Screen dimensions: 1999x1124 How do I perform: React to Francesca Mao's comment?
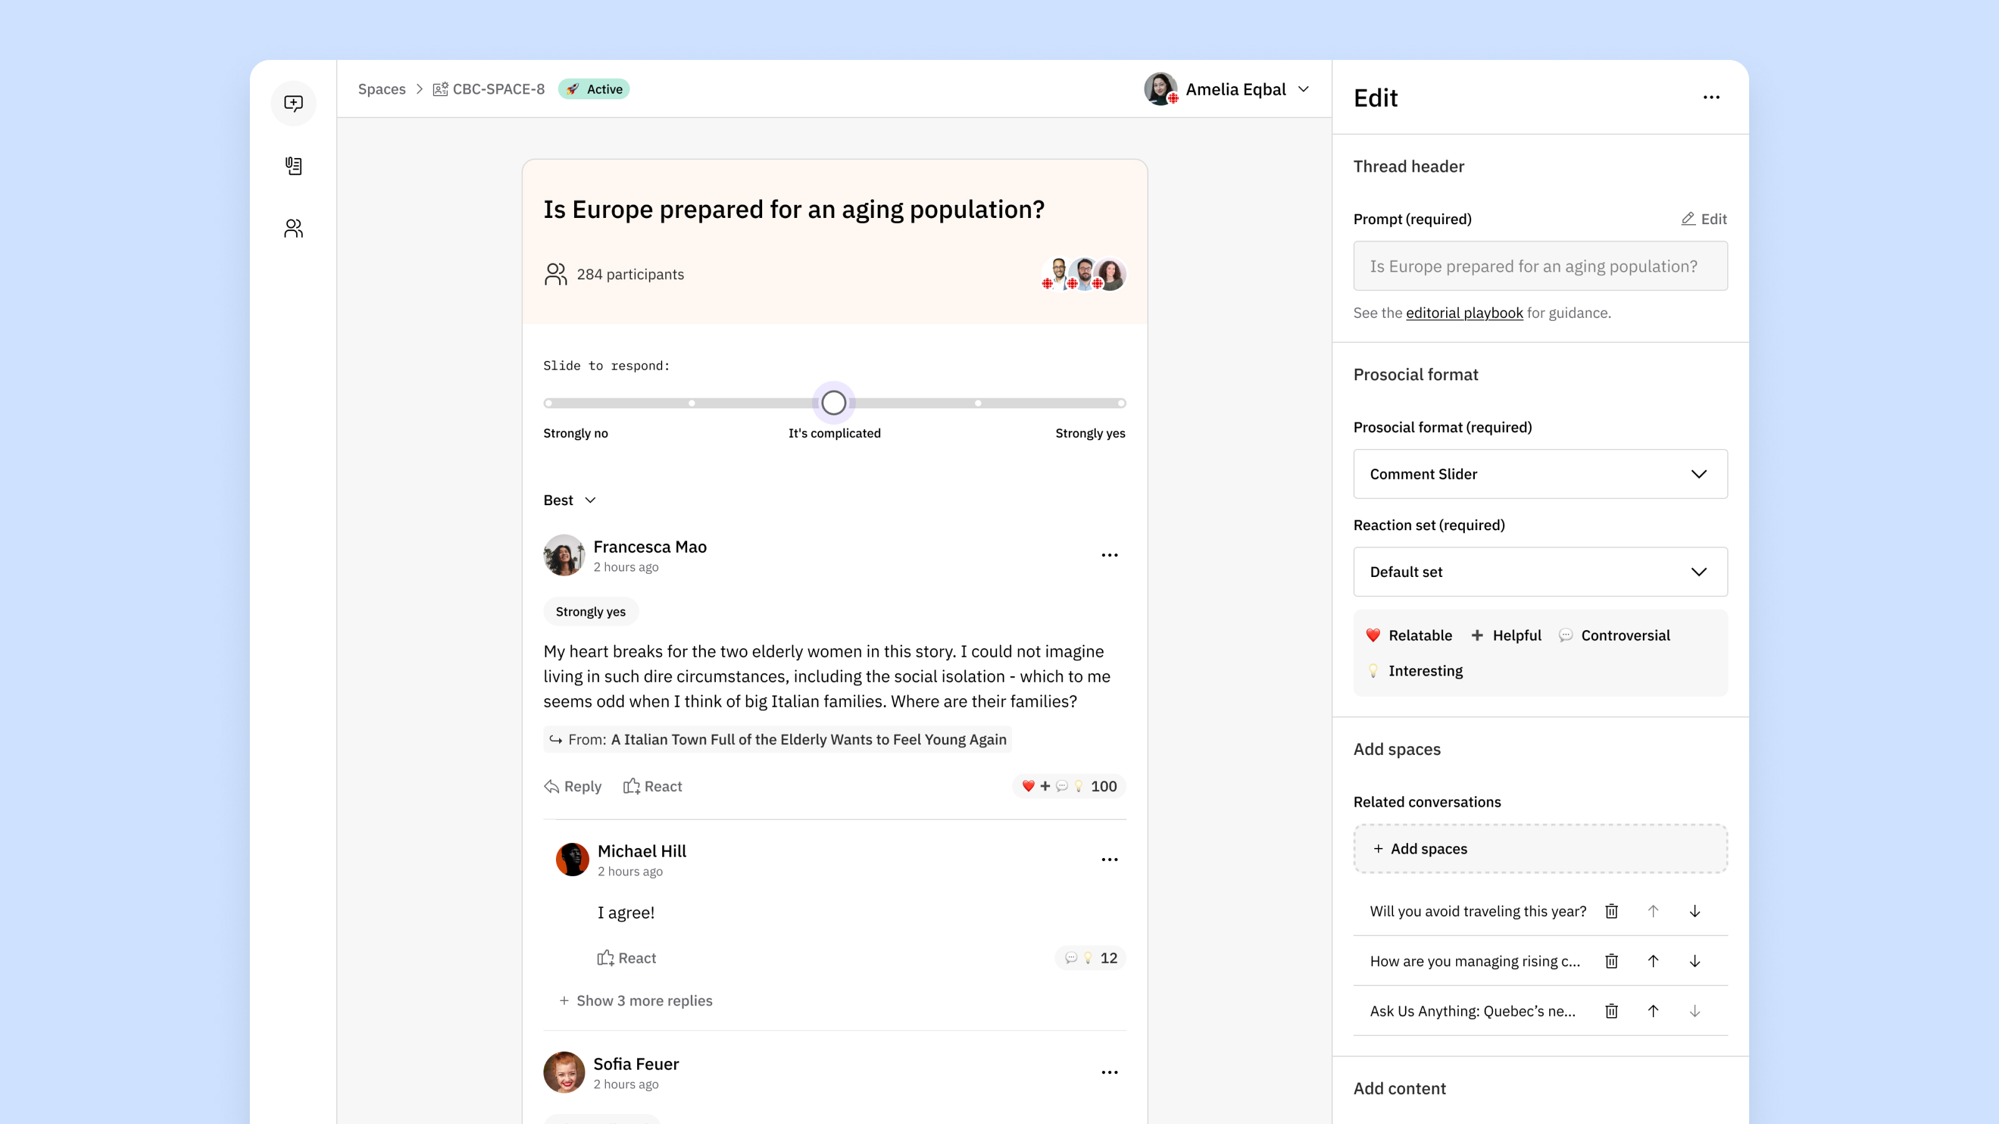pos(653,787)
